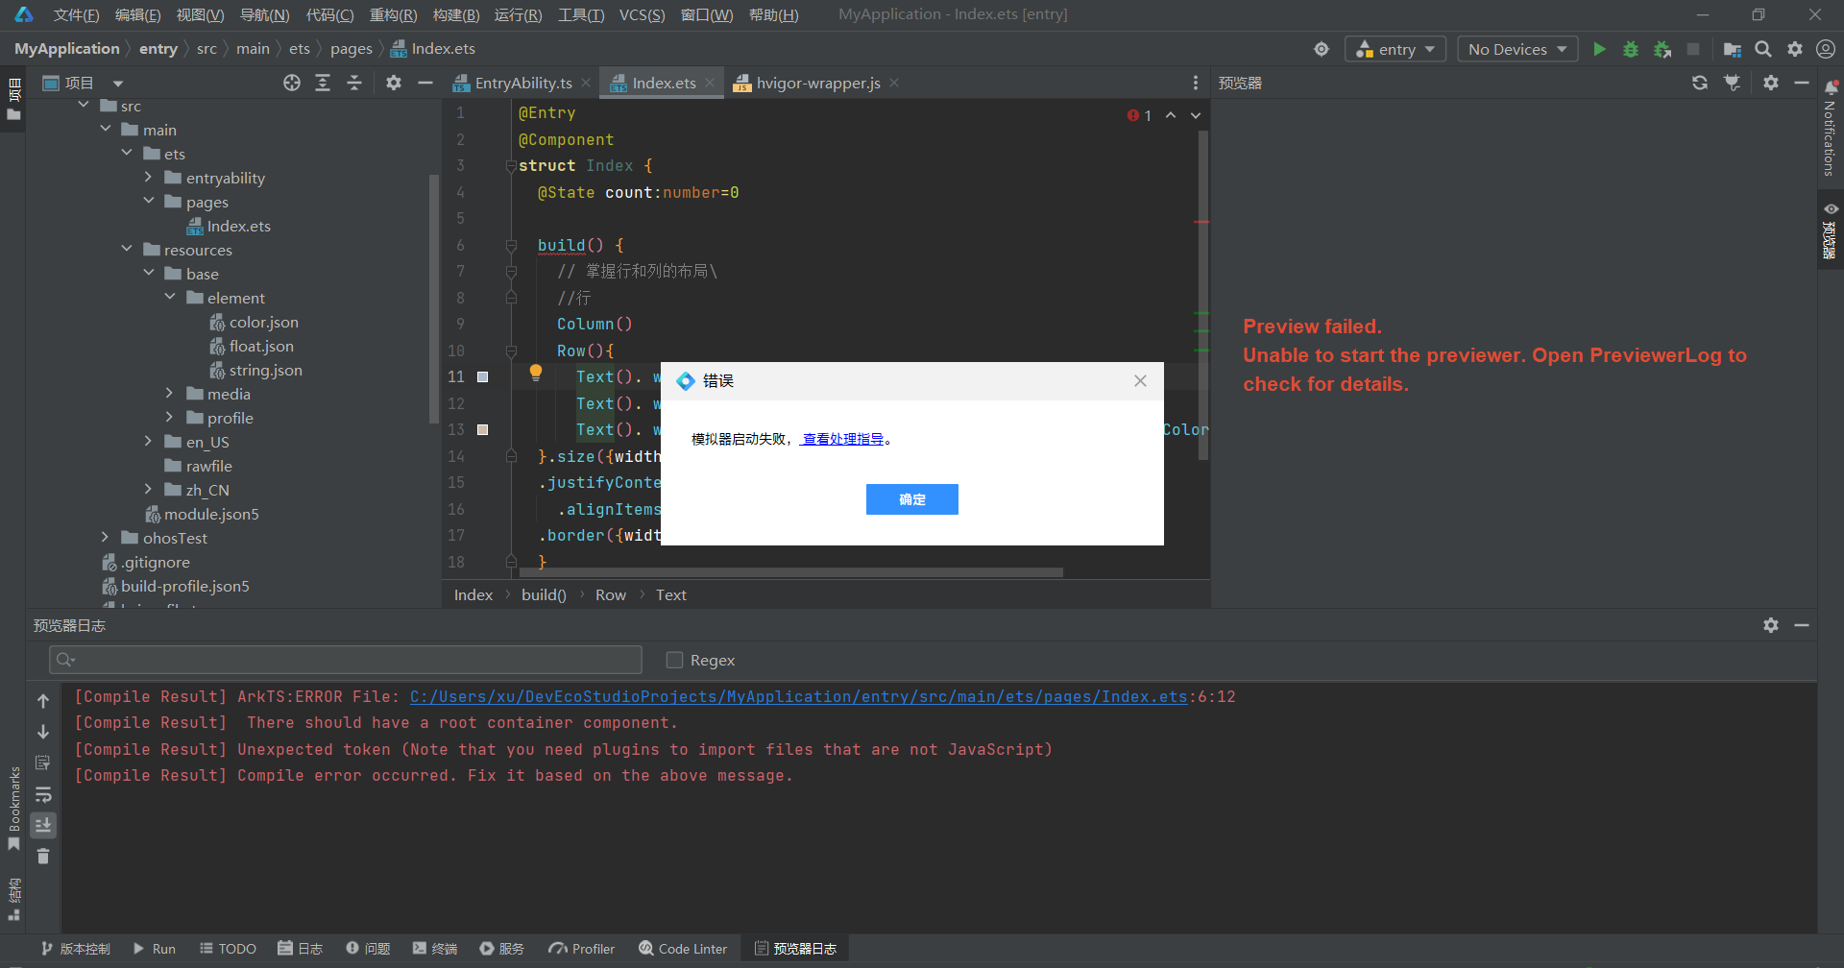
Task: Select color.json in project tree
Action: coord(264,322)
